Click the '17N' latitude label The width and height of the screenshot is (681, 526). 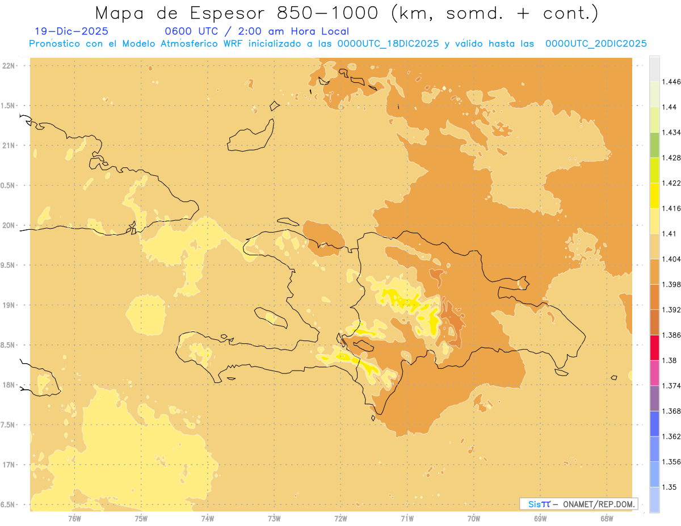pos(9,465)
